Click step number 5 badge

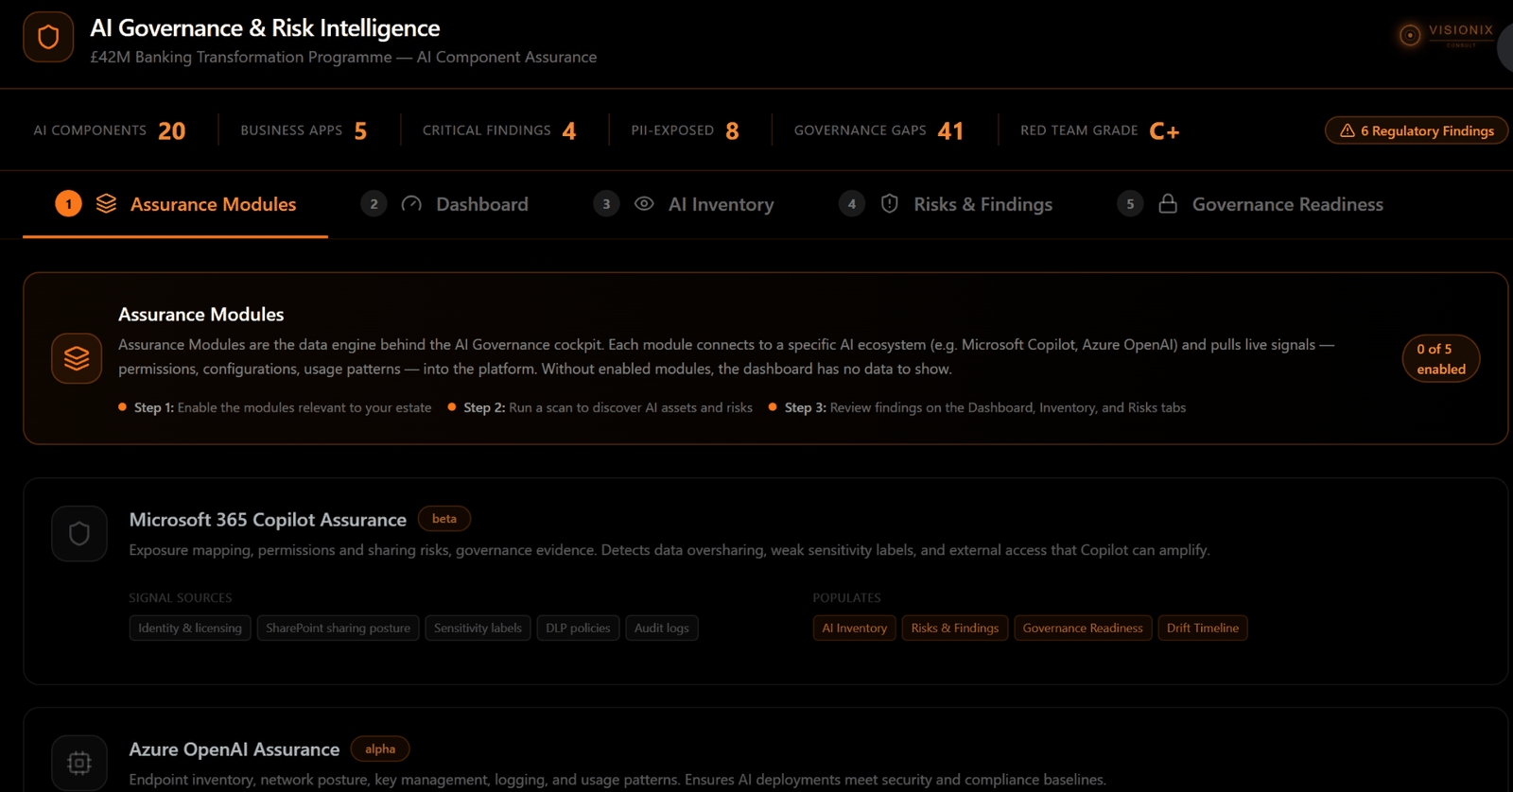1130,203
